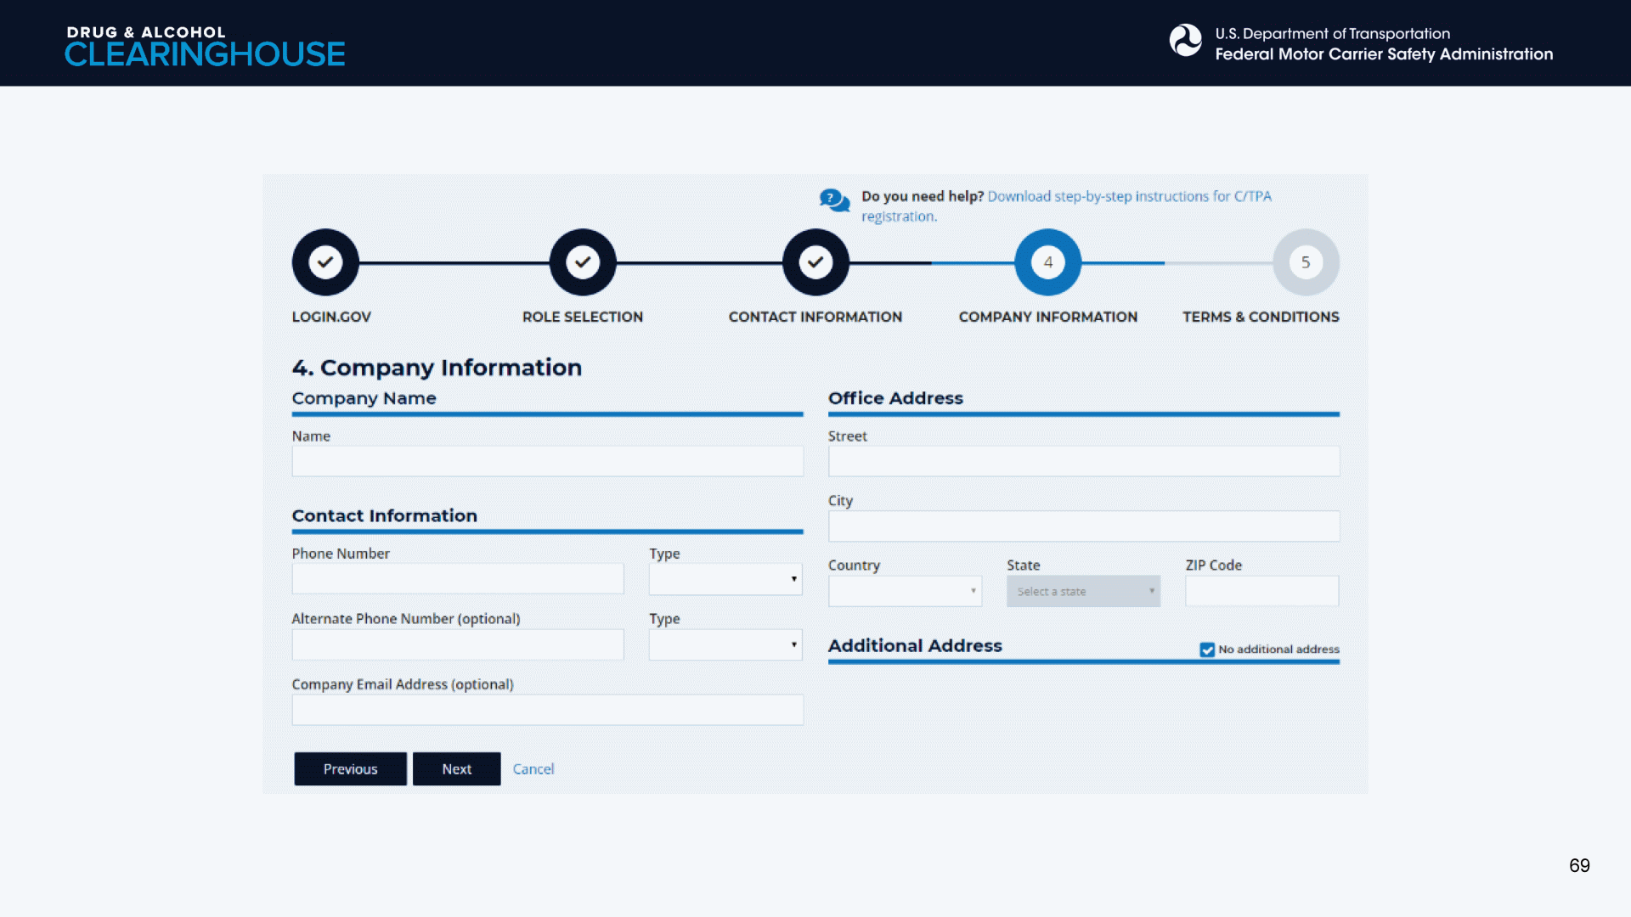This screenshot has height=917, width=1631.
Task: Click the step 5 Terms & Conditions circle
Action: (1306, 262)
